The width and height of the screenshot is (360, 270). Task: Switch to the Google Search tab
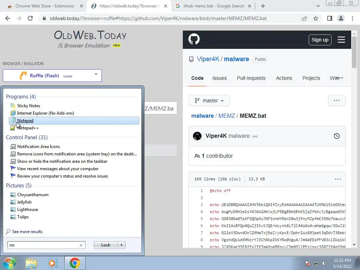point(213,6)
